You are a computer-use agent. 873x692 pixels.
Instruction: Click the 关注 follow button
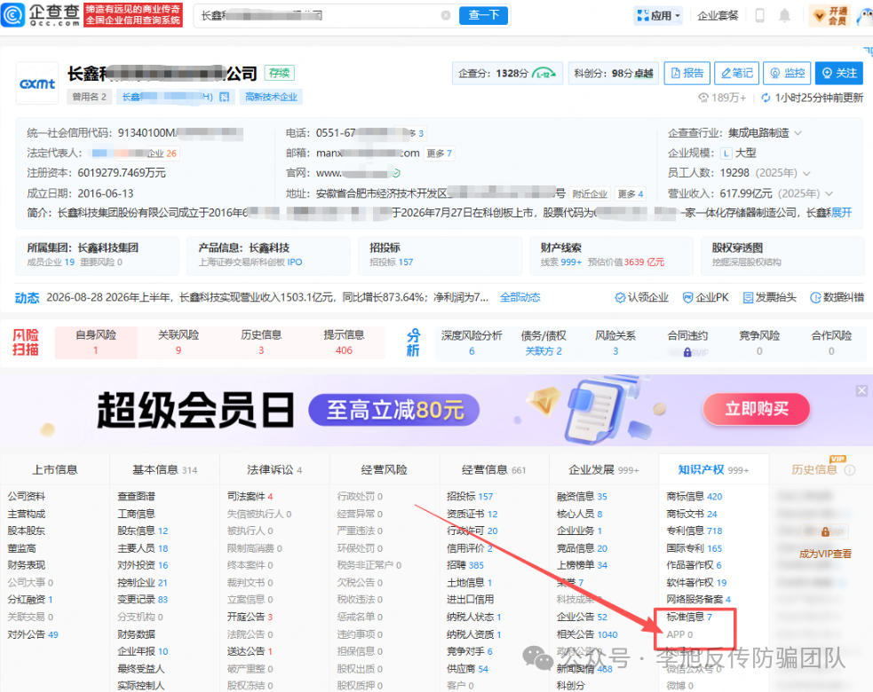[x=839, y=73]
